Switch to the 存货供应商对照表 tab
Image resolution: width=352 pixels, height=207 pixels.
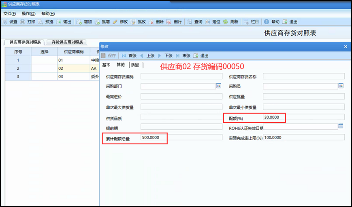[67, 42]
